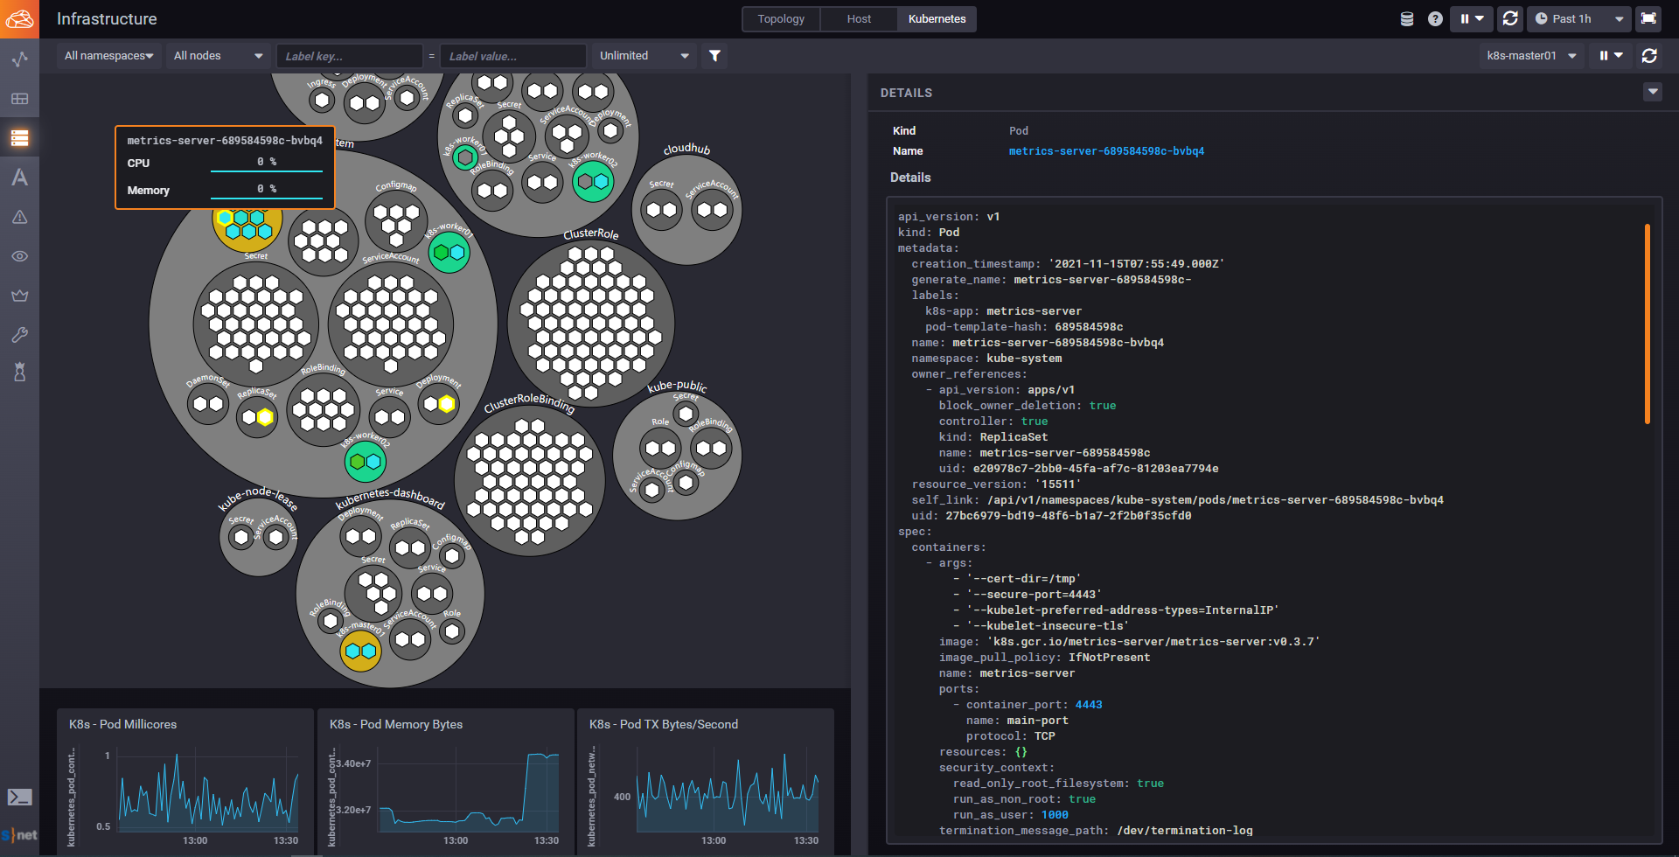This screenshot has width=1679, height=857.
Task: Open the Unlimited dropdown
Action: click(x=644, y=56)
